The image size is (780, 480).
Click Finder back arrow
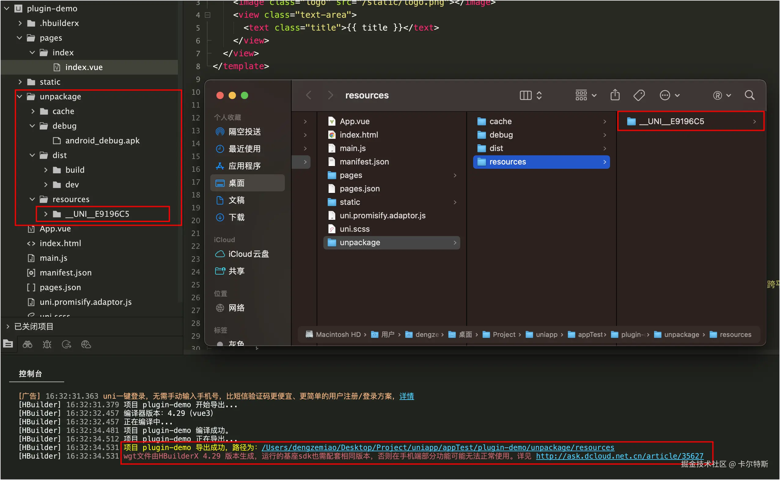(308, 95)
